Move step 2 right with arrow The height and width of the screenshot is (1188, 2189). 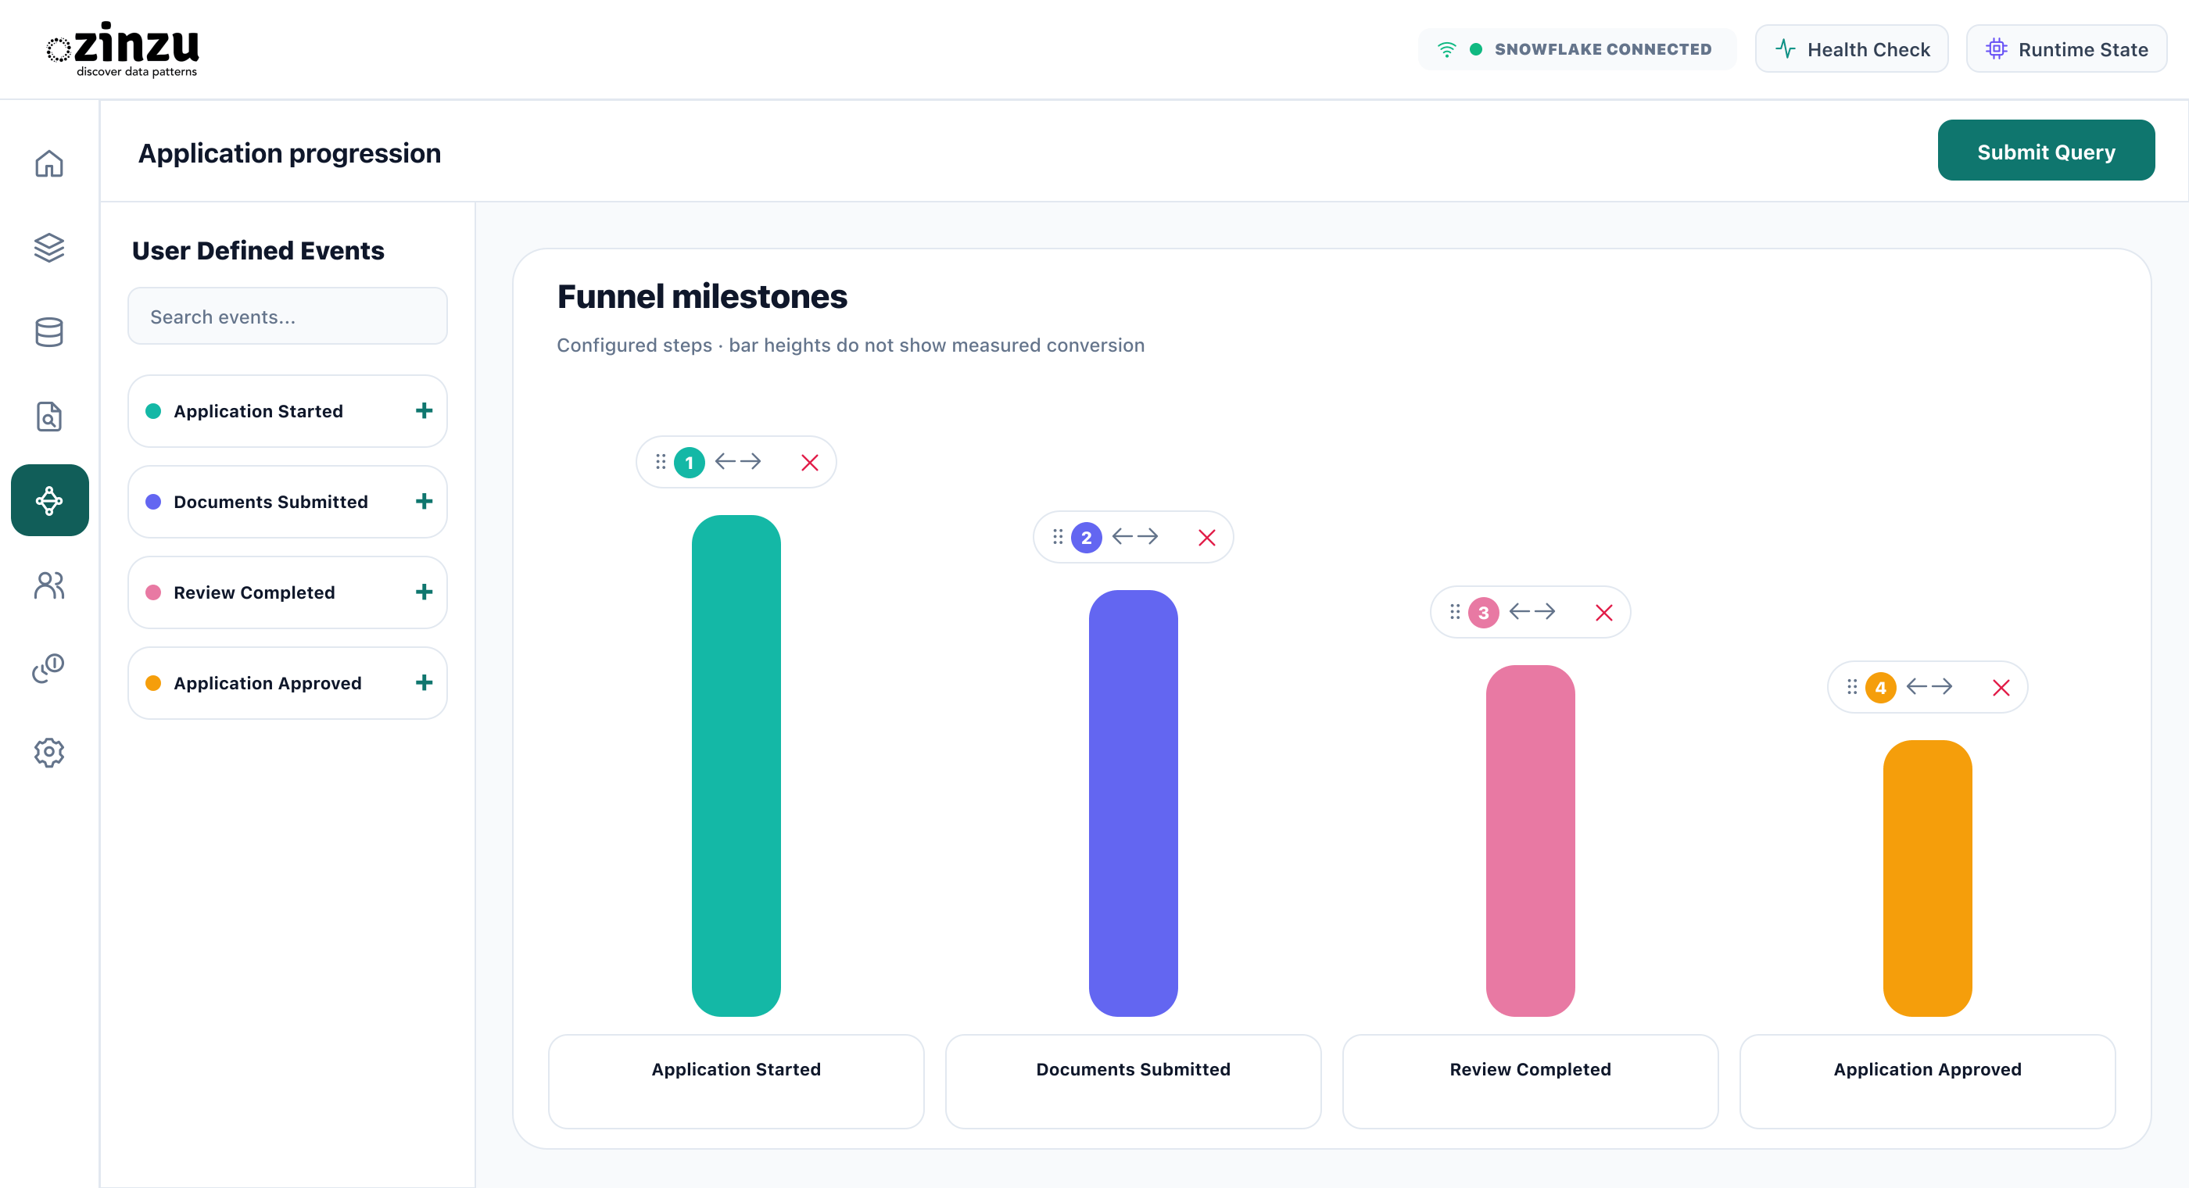click(x=1148, y=536)
